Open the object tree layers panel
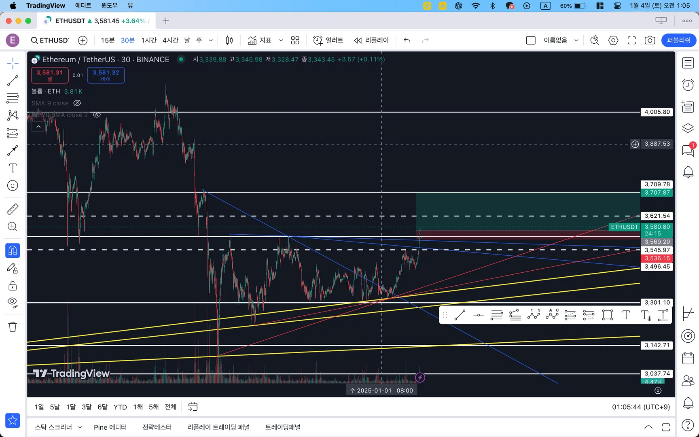 (x=688, y=129)
